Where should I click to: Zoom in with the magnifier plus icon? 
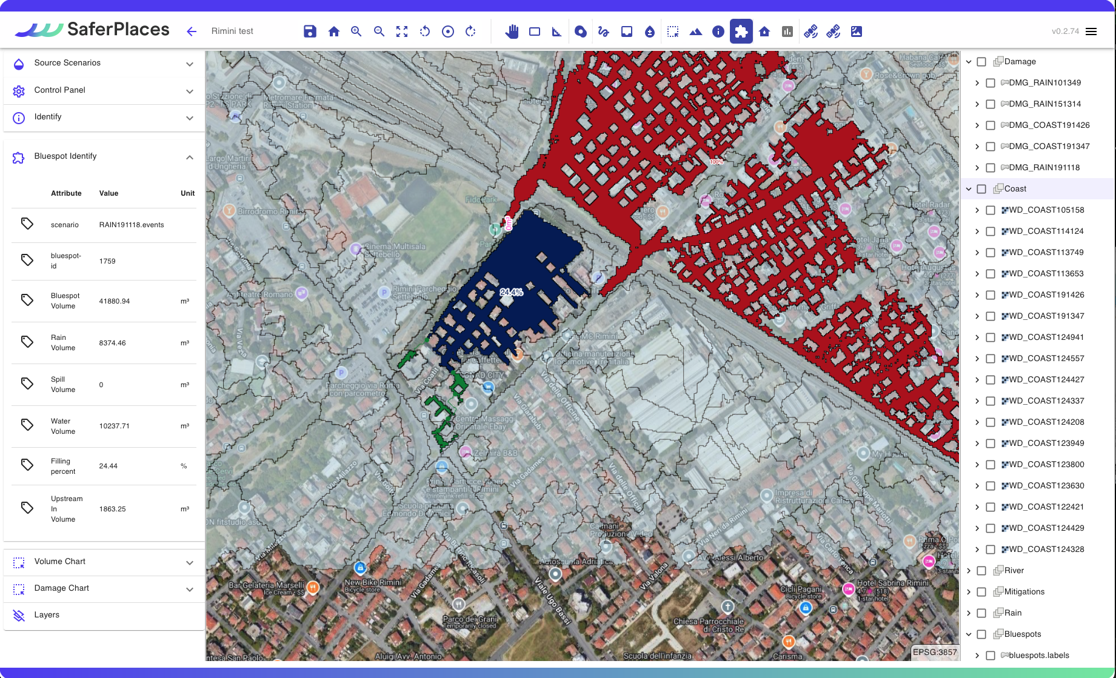(x=356, y=32)
